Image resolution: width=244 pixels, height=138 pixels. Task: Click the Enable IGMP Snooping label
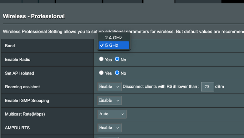point(27,101)
